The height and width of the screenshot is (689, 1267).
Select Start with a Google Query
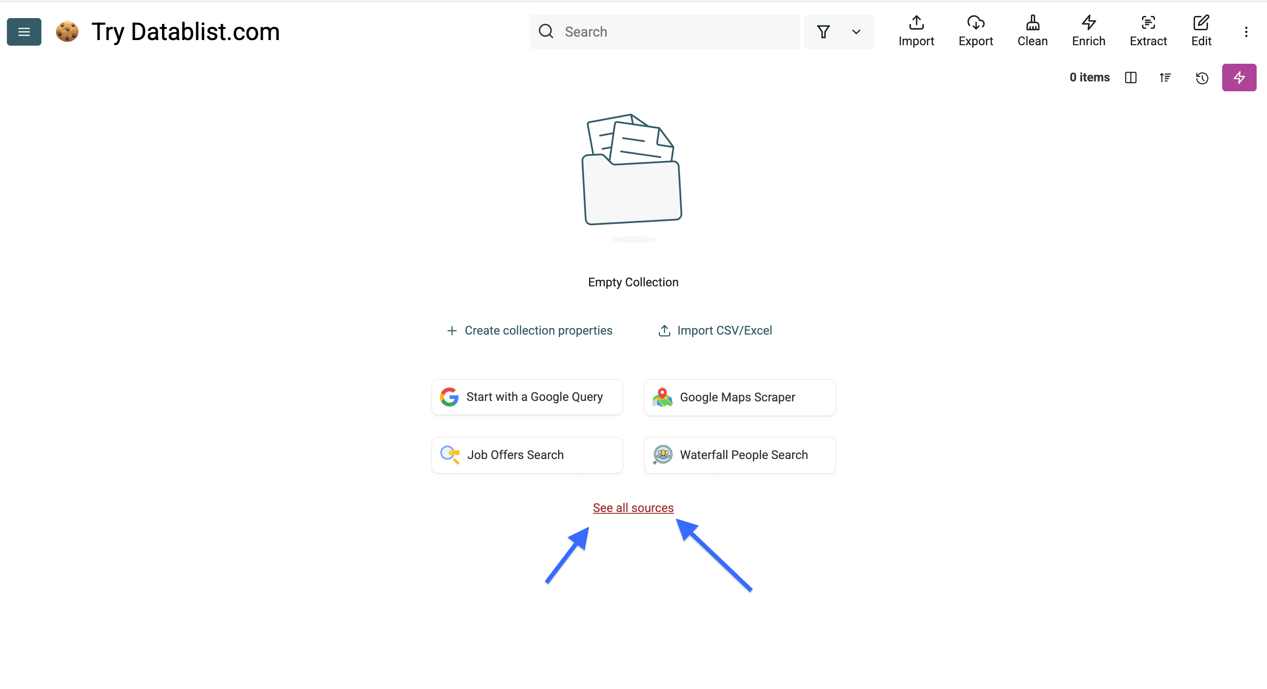pos(527,397)
